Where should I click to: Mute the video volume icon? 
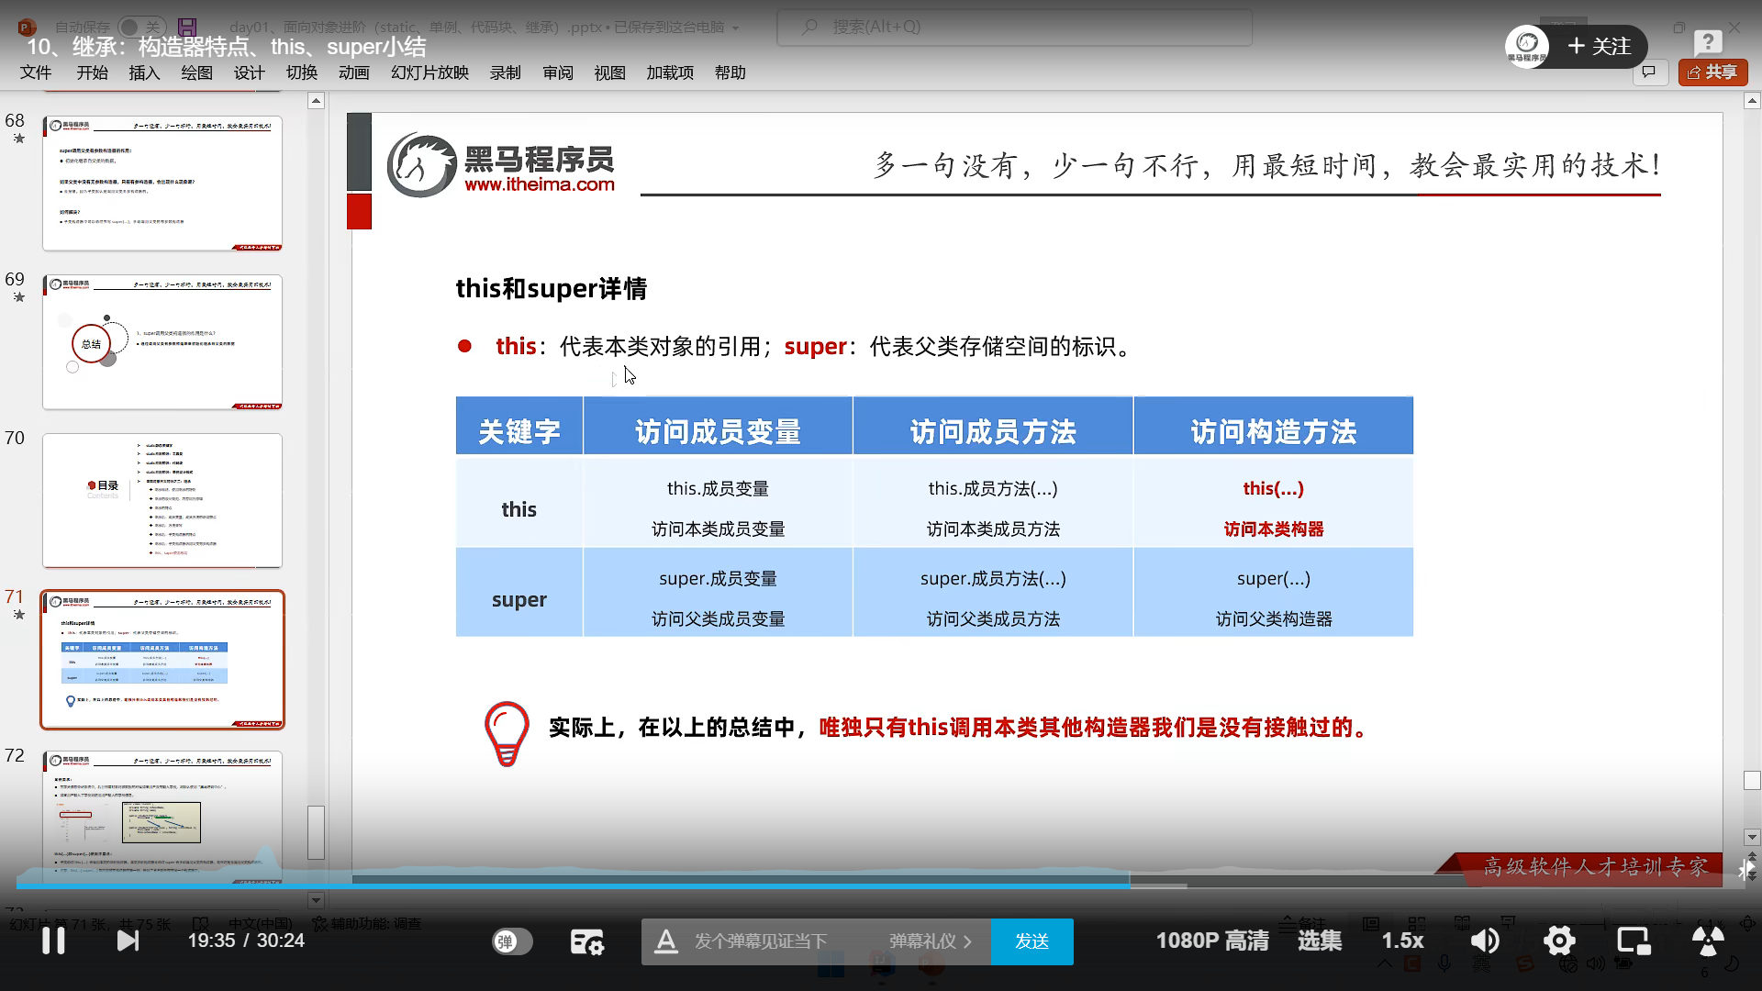(1484, 941)
